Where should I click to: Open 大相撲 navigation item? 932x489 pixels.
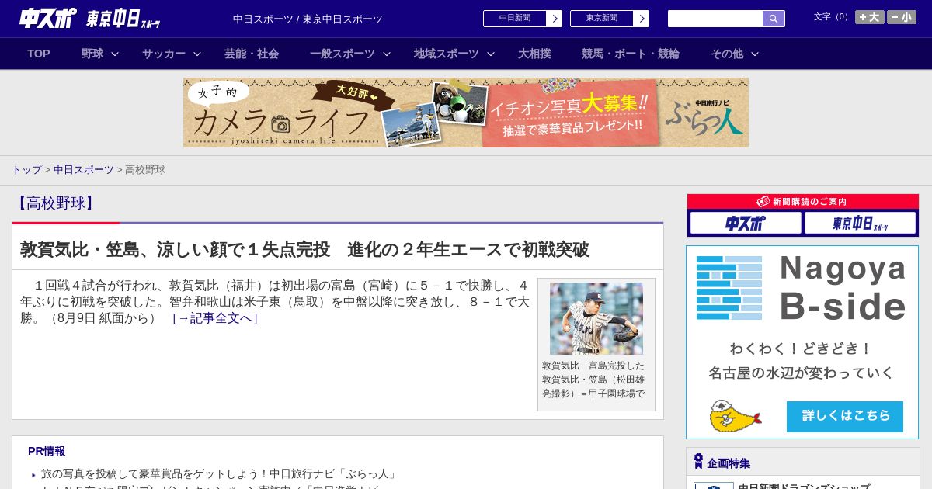coord(534,54)
